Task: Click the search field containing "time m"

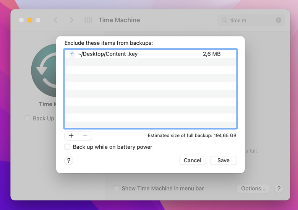Action: [251, 20]
